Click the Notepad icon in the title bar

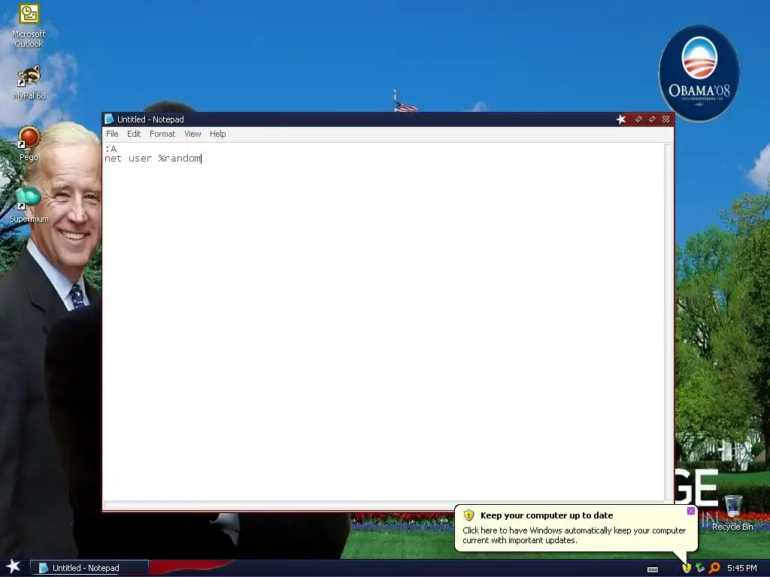[x=109, y=119]
